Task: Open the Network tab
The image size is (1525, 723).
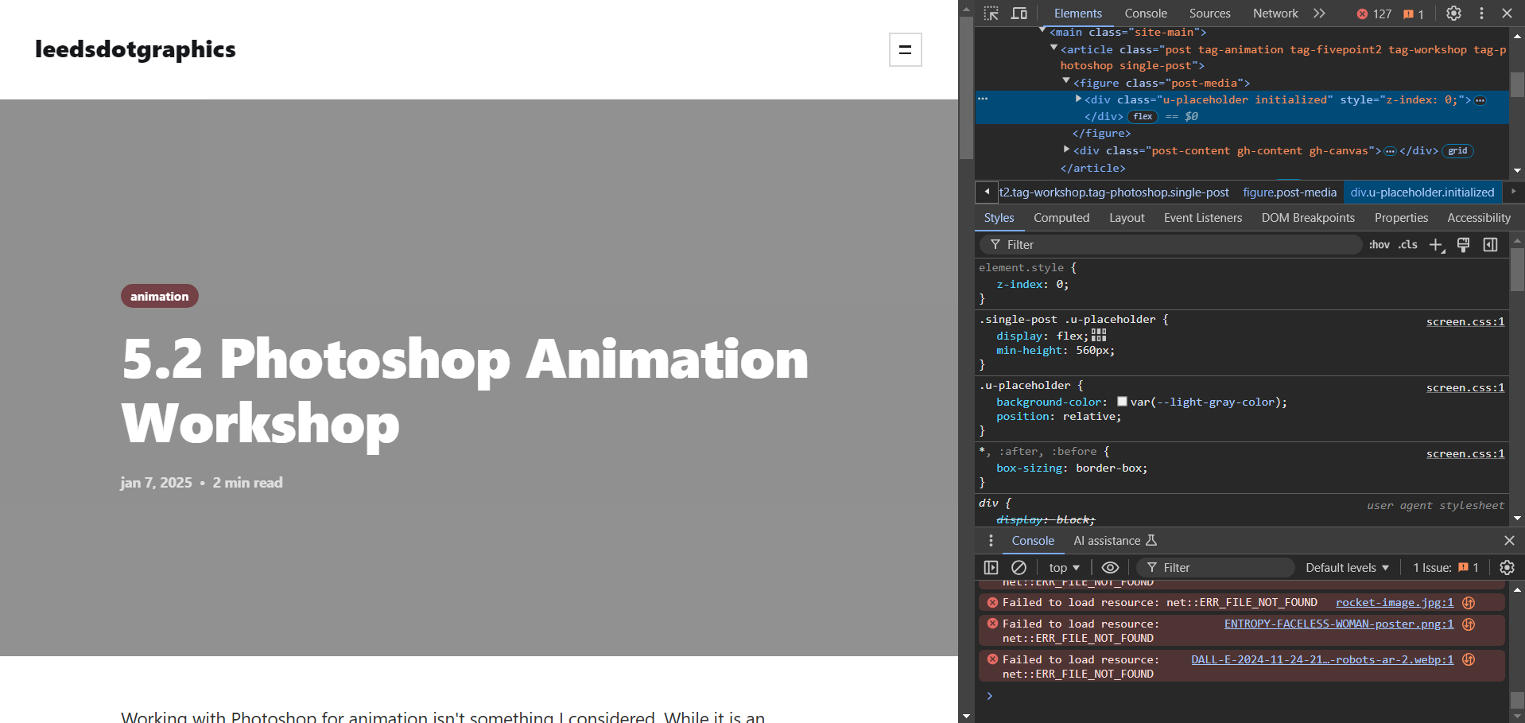Action: 1275,14
